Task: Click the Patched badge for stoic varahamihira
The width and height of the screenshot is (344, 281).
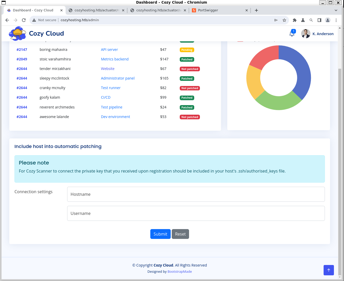Action: point(187,59)
